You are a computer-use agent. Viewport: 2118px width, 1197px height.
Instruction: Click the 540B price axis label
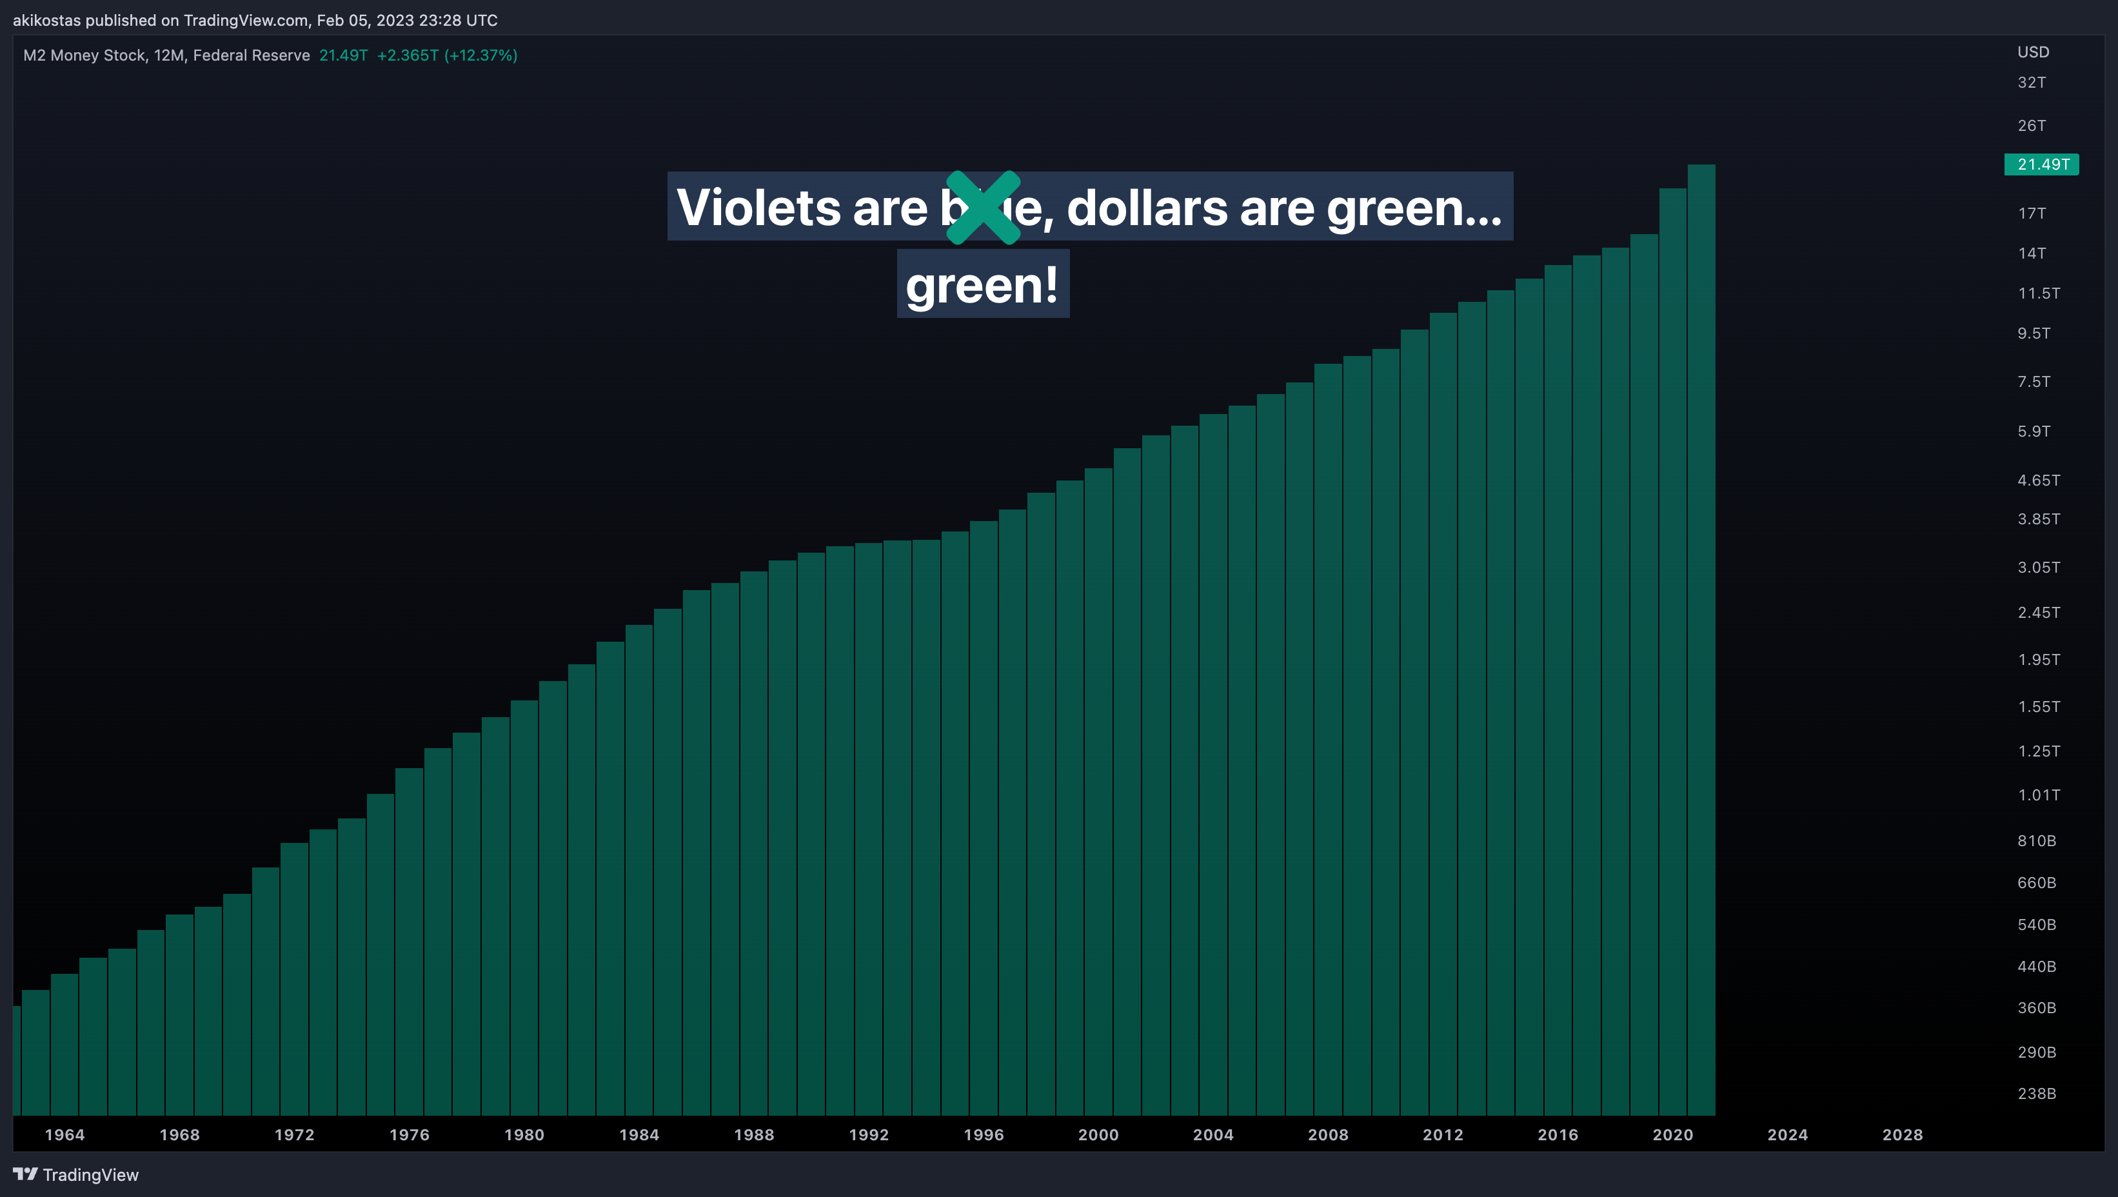click(x=2037, y=925)
